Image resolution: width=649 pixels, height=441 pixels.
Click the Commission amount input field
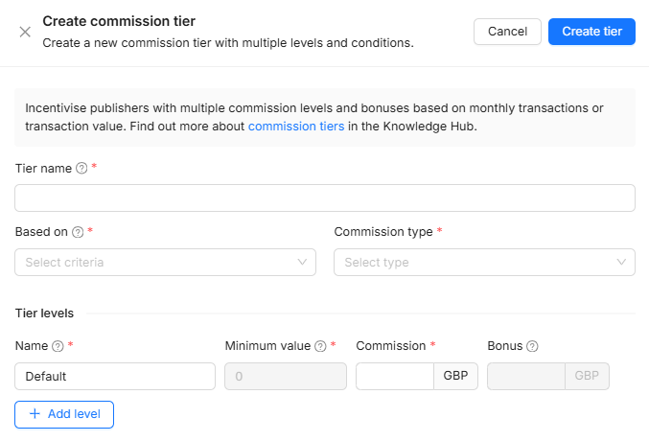(394, 377)
